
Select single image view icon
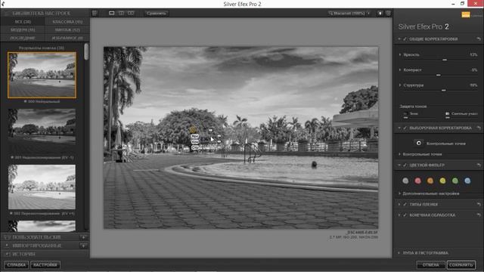click(111, 14)
